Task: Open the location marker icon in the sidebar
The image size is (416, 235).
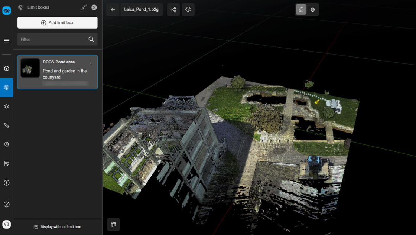Action: (7, 144)
